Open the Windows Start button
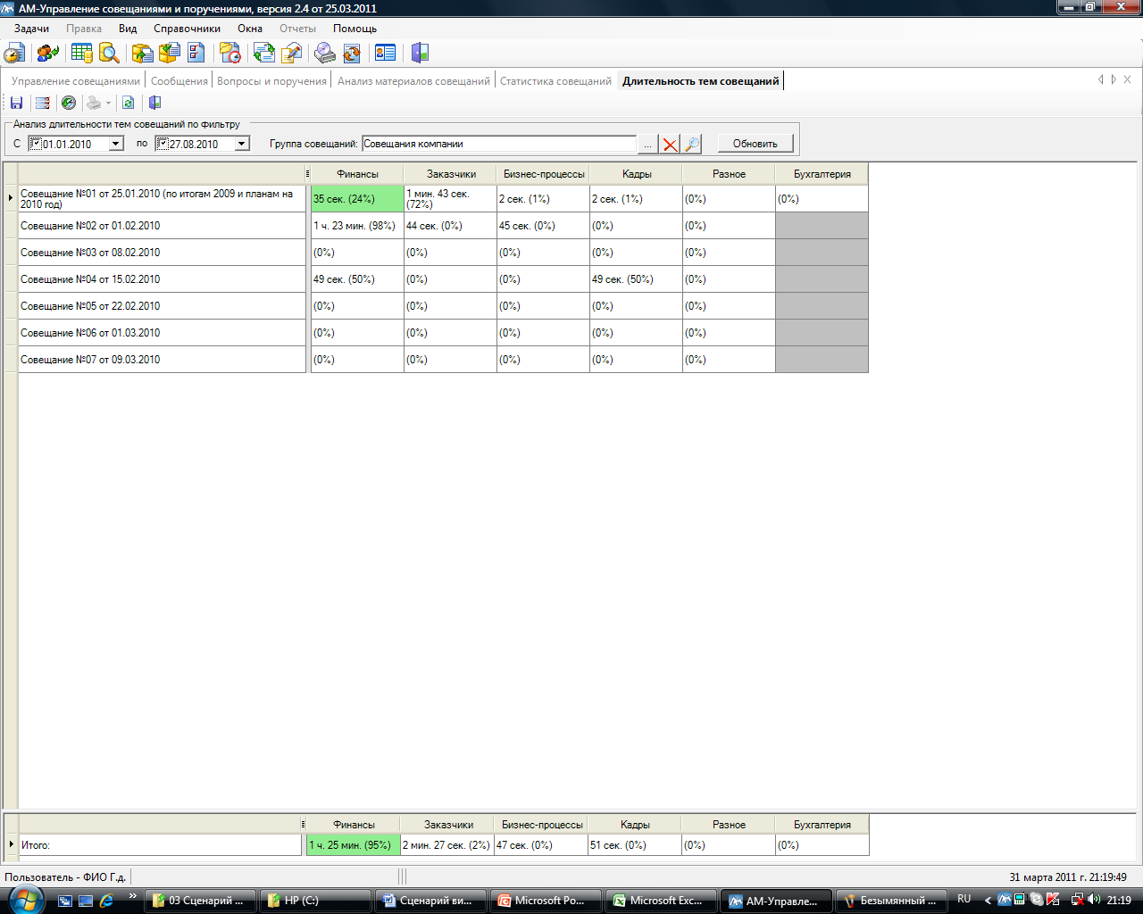The width and height of the screenshot is (1143, 914). pos(25,900)
